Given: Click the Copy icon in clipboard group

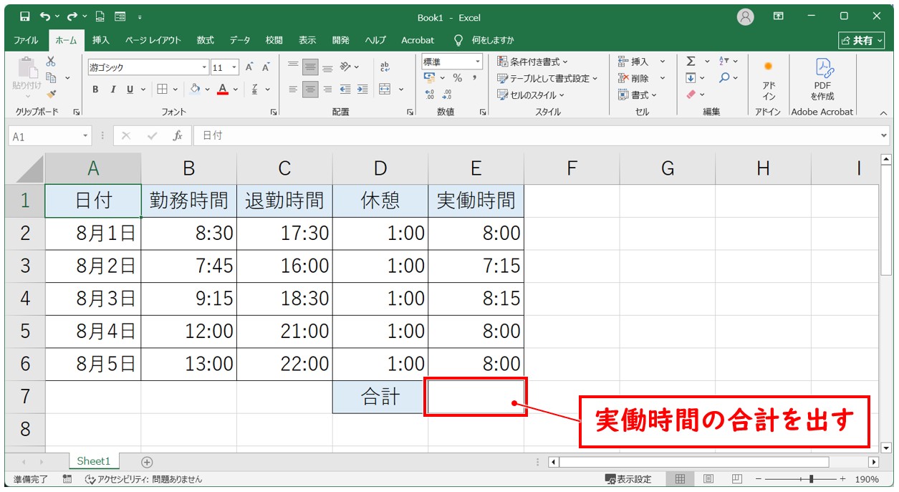Looking at the screenshot, I should pyautogui.click(x=51, y=78).
